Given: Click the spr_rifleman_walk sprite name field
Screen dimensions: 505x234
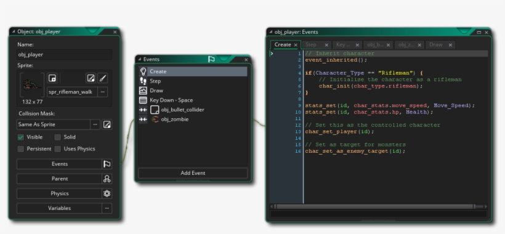Looking at the screenshot, I should pos(73,92).
